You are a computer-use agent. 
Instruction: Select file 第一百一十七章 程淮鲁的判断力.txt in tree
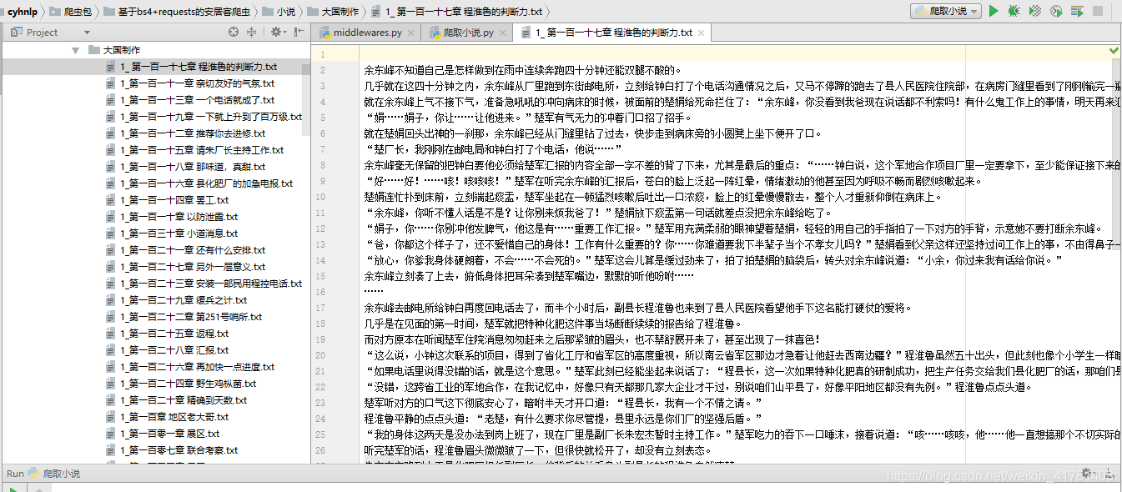(x=192, y=67)
